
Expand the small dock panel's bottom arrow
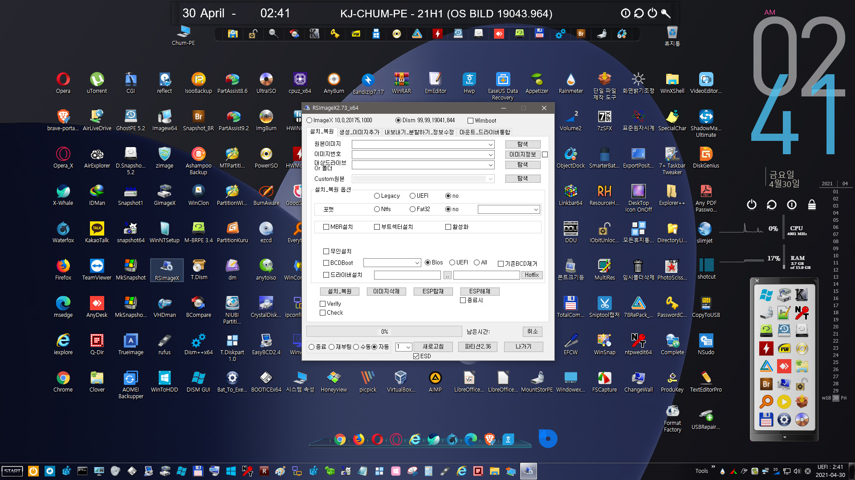tap(785, 437)
